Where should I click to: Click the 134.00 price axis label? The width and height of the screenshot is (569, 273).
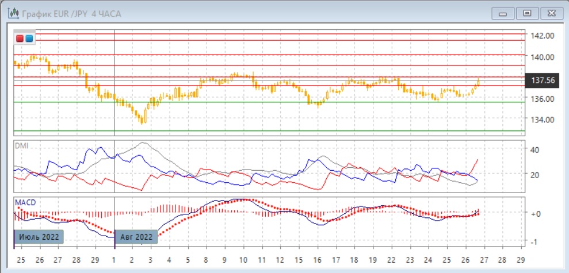[x=542, y=120]
